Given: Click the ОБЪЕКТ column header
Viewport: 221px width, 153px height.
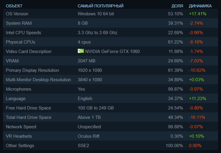Looking at the screenshot, I should pos(14,6).
